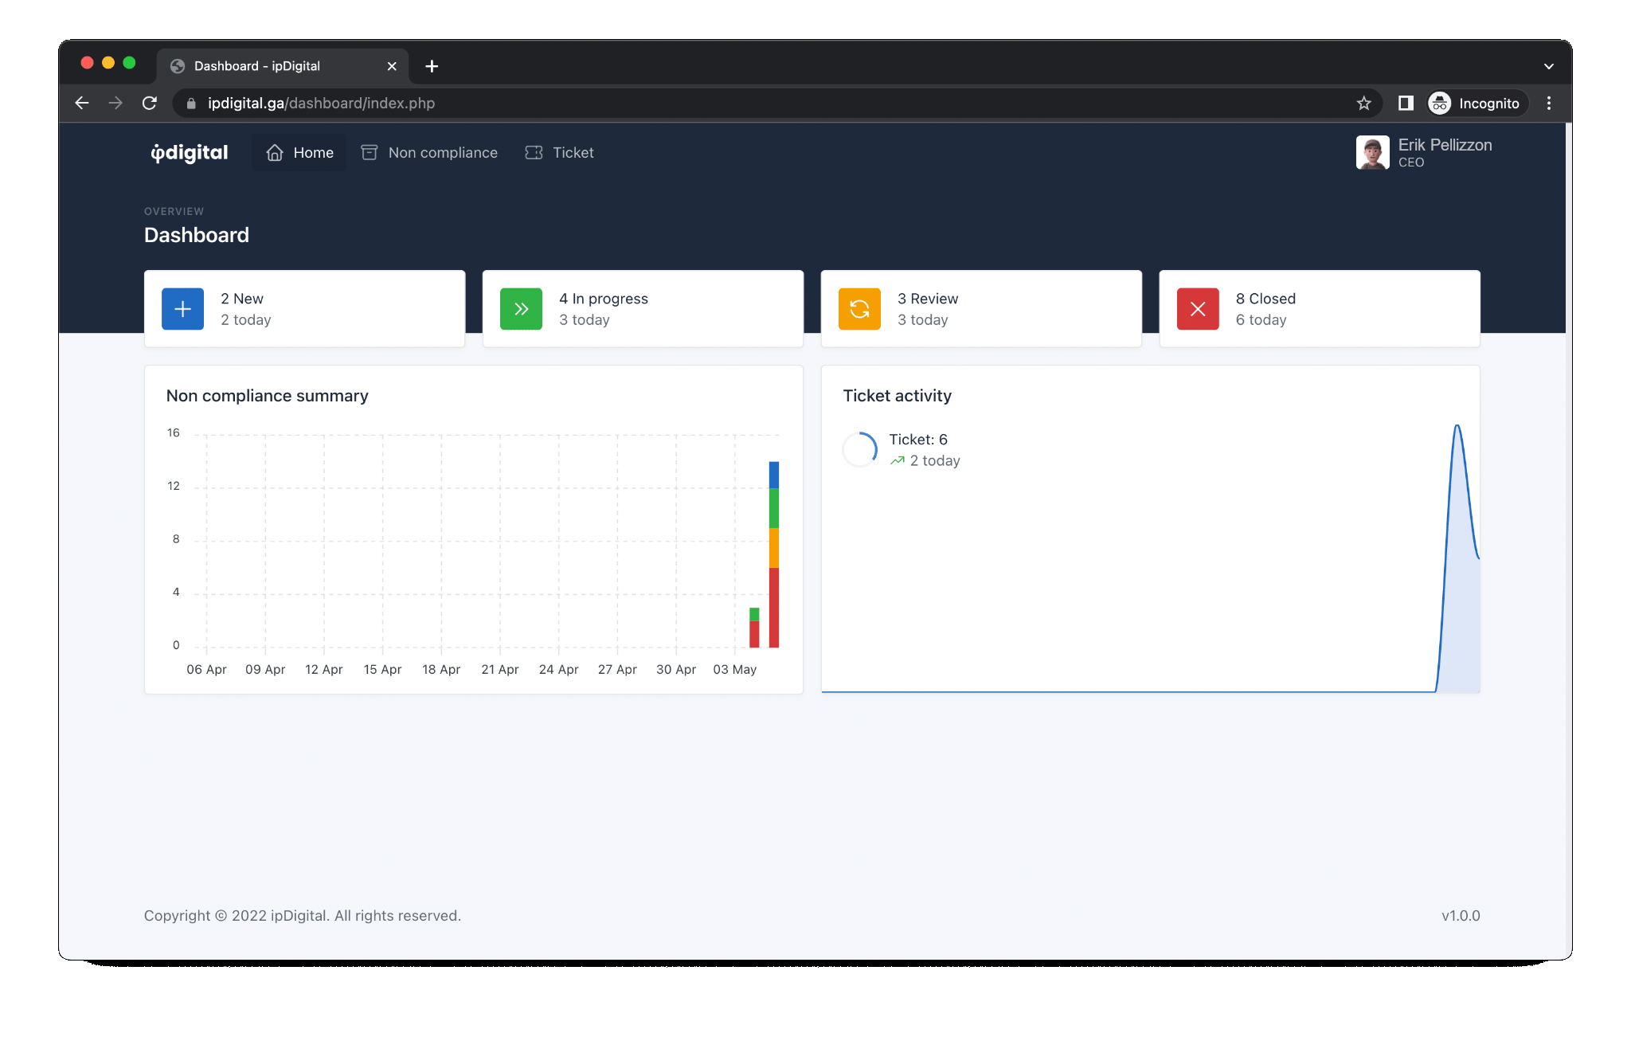Screen dimensions: 1631x1037
Task: Click the ipdigital logo
Action: pos(190,153)
